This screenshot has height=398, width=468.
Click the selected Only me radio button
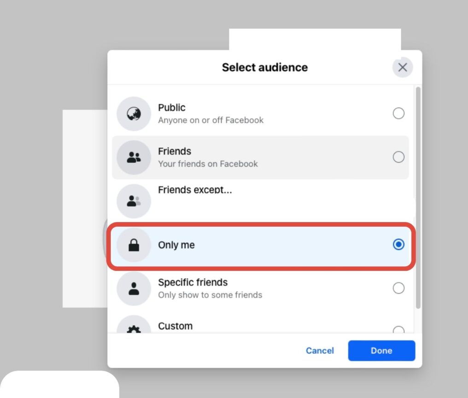pos(398,245)
